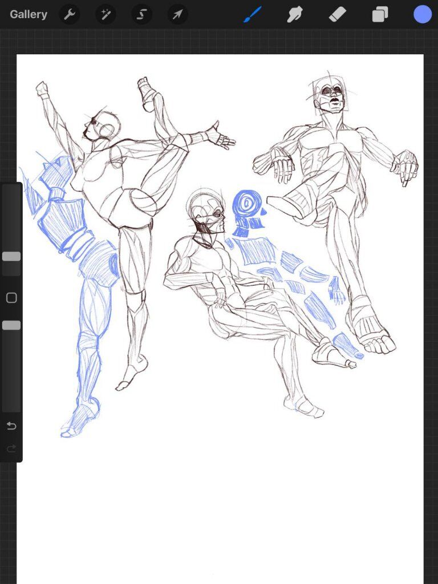Return to the Gallery

click(x=29, y=14)
